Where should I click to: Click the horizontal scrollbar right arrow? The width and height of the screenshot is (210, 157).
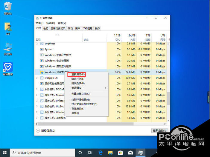point(165,124)
